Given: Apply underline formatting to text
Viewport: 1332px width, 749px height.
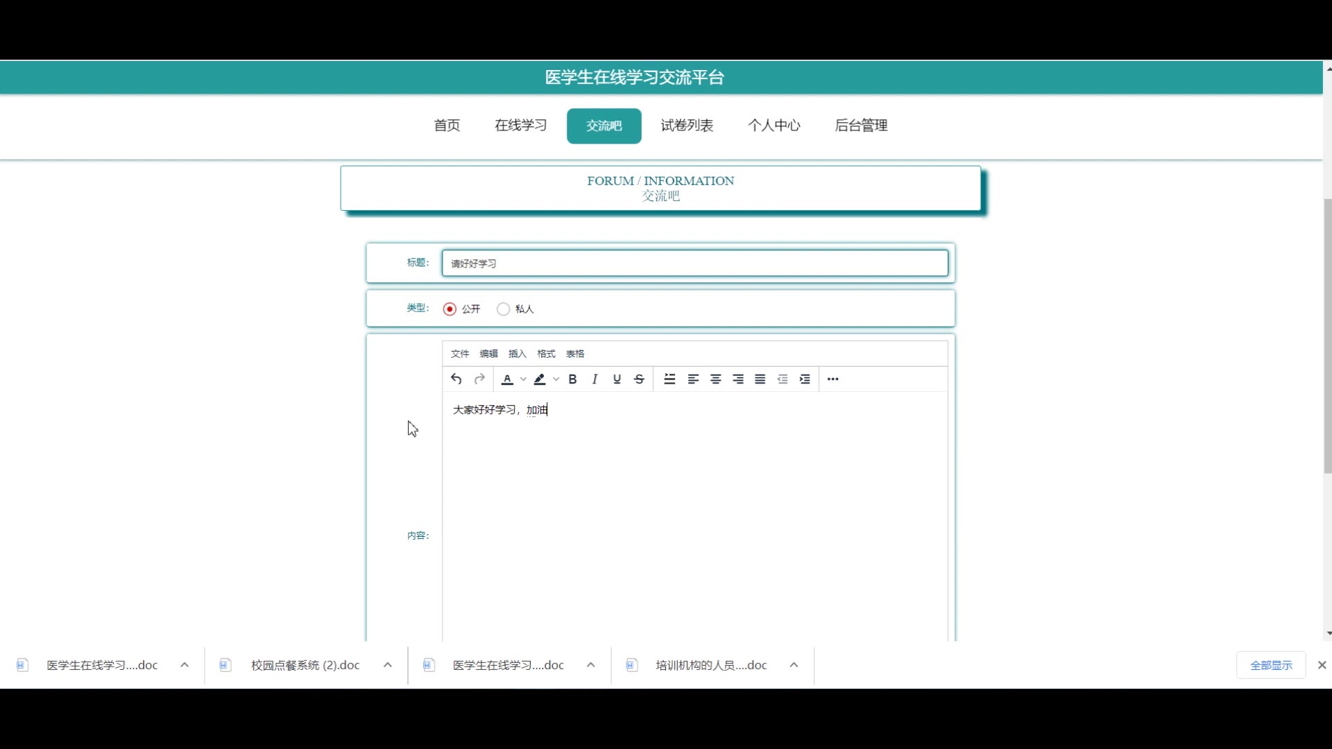Looking at the screenshot, I should click(617, 379).
